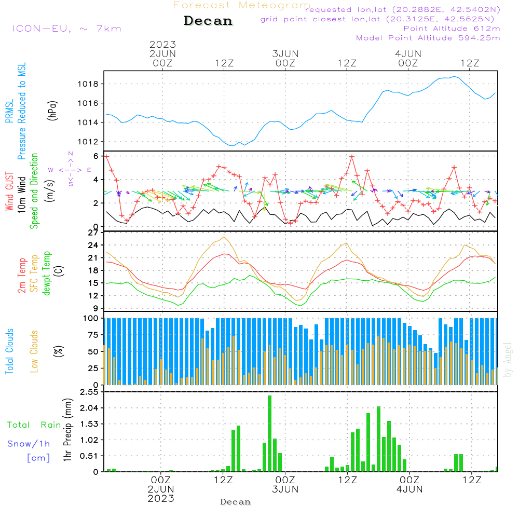Click the 27 temperature axis tick

click(93, 233)
